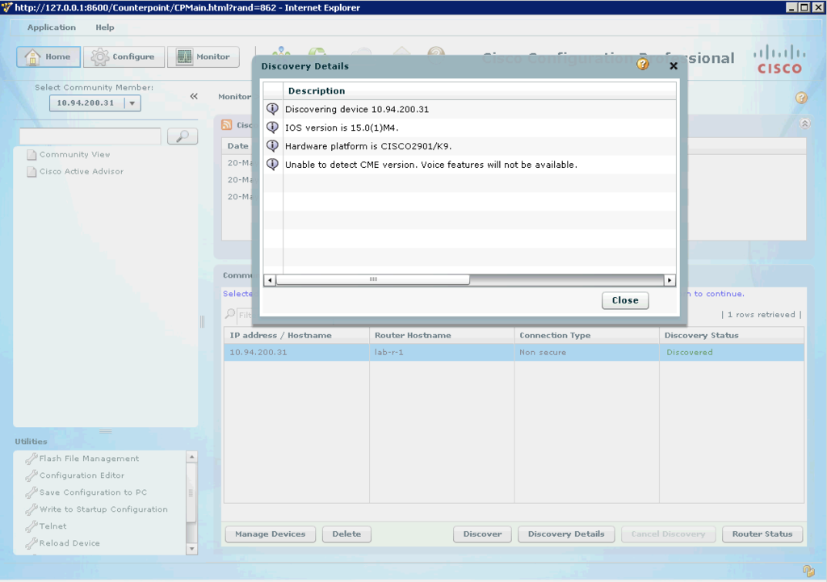Click the Manage Devices button
Viewport: 827px width, 582px height.
coord(270,534)
